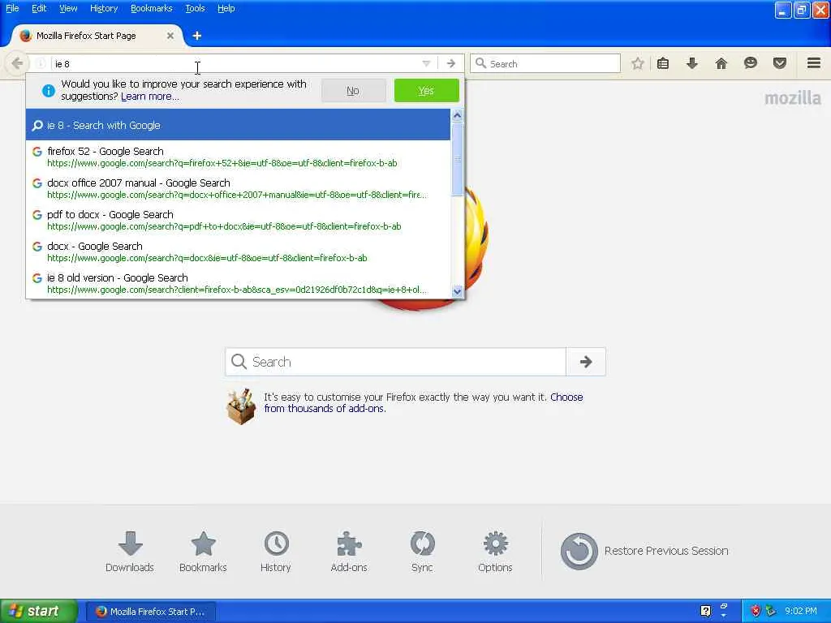The image size is (831, 623).
Task: Show your bookmarks list icon
Action: coord(663,63)
